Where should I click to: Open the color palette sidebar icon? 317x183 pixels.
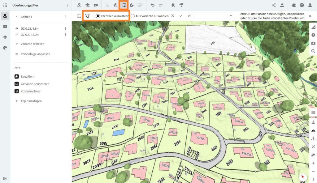pos(5,48)
